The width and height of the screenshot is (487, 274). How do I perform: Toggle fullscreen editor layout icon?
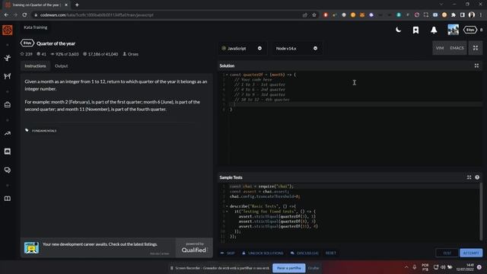[x=476, y=48]
